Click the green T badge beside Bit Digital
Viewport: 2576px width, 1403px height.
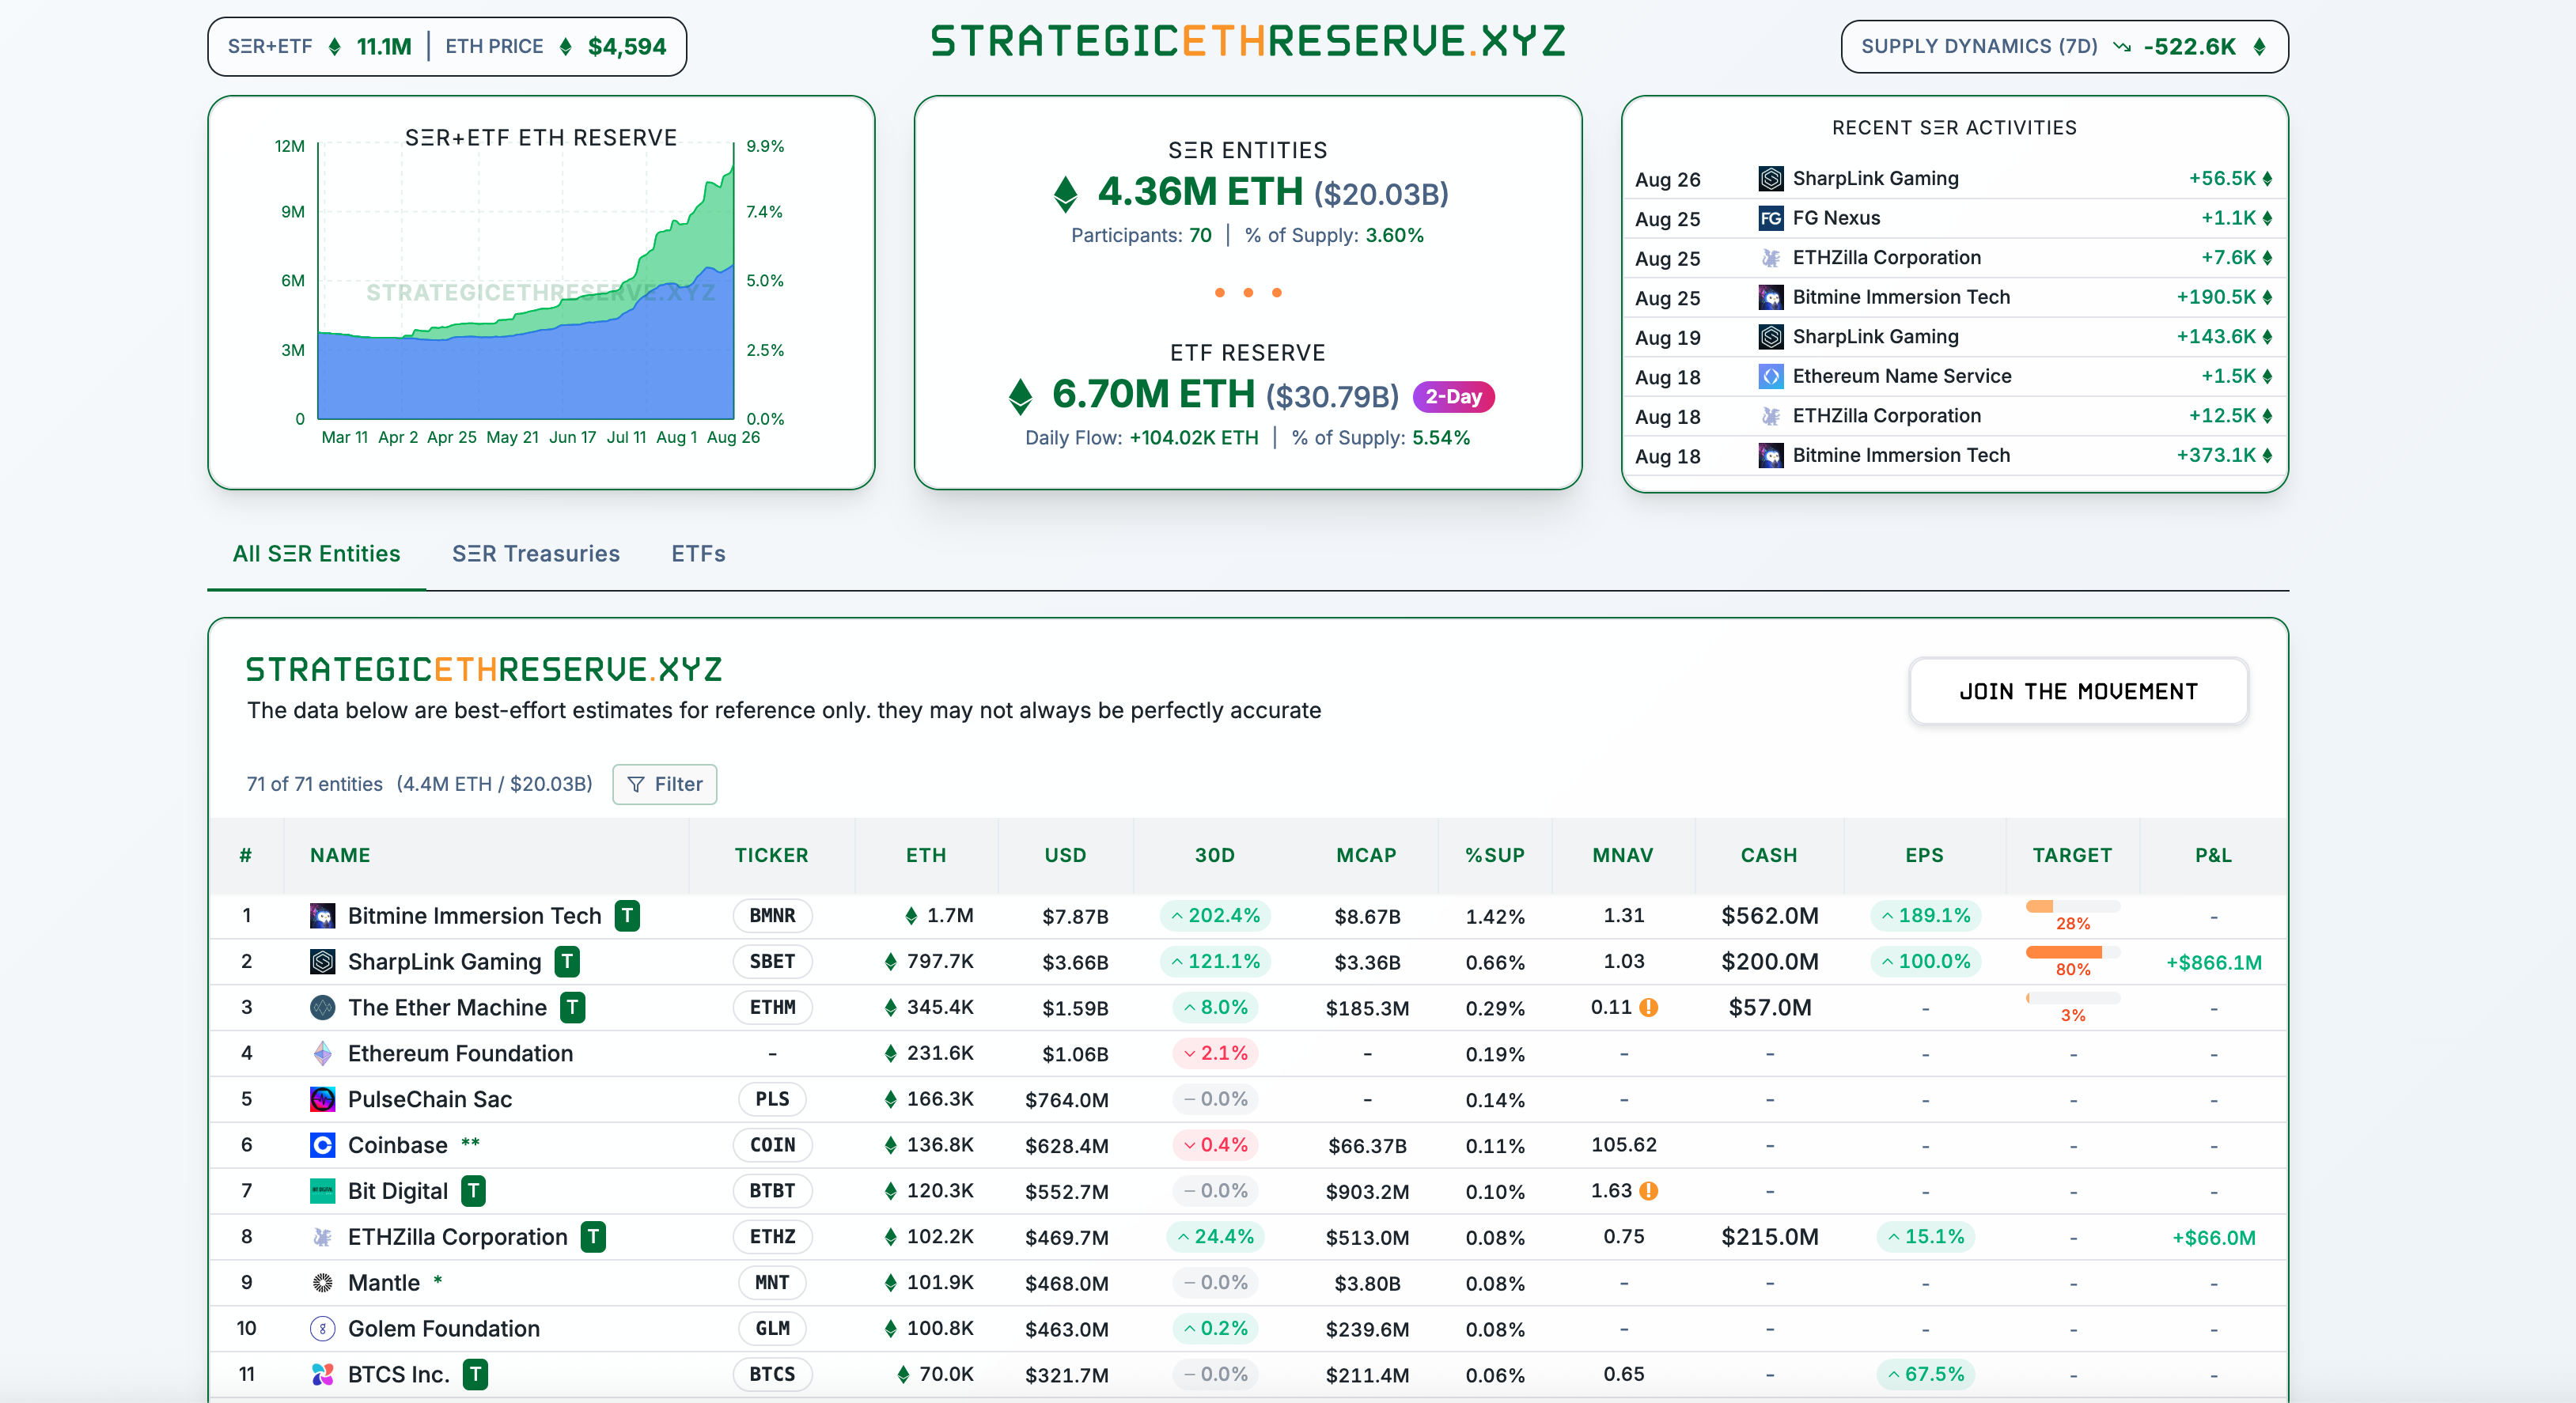coord(473,1191)
